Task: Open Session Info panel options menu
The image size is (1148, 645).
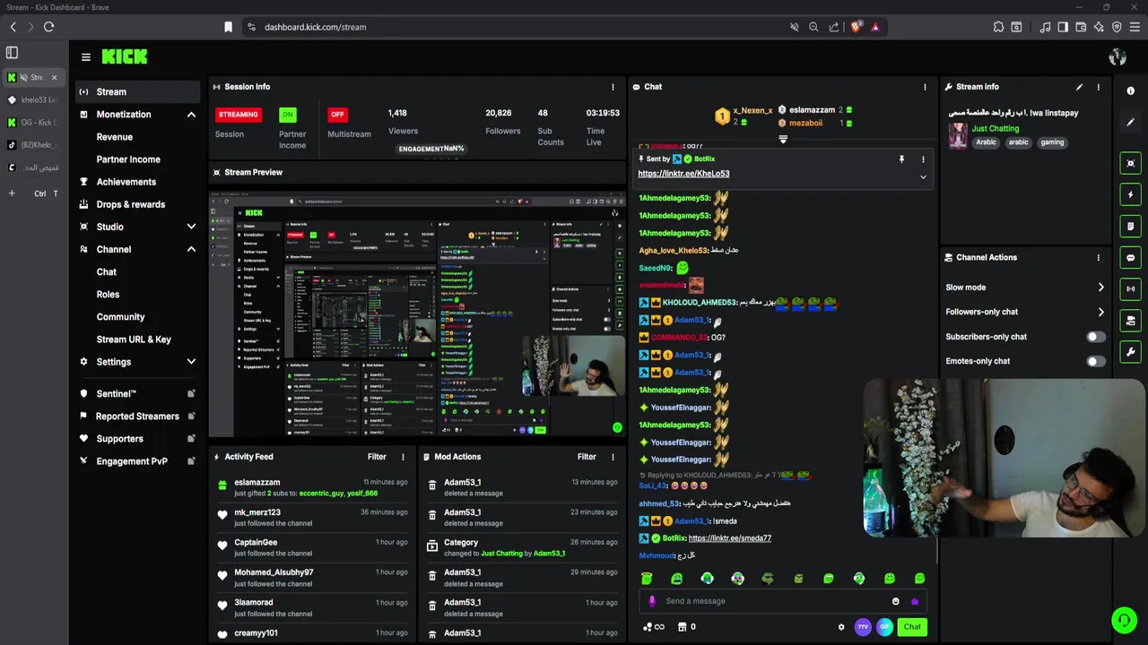Action: pos(613,87)
